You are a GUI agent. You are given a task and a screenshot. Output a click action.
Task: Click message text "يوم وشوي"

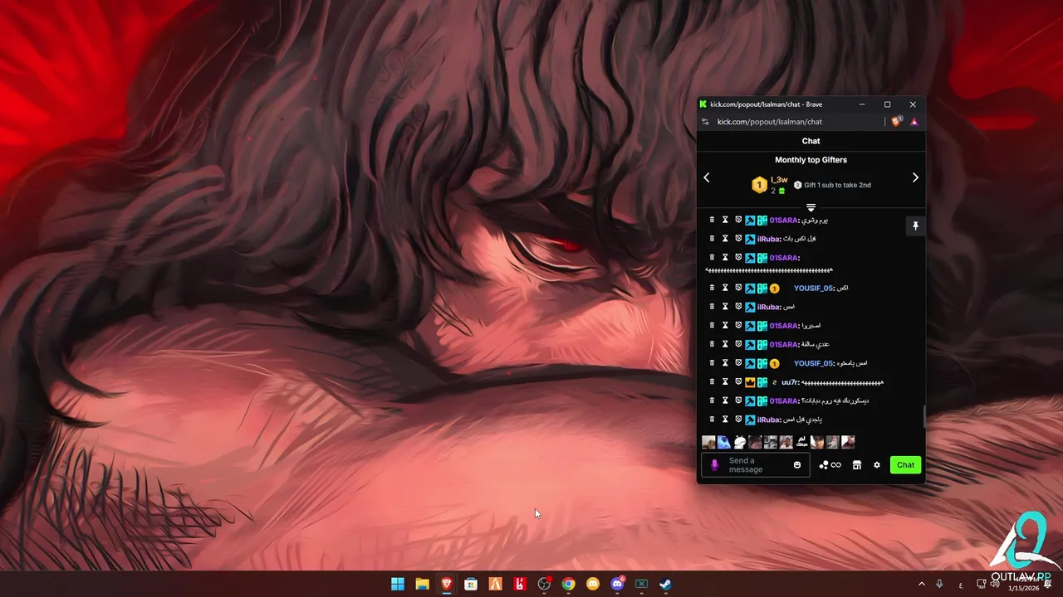coord(816,221)
